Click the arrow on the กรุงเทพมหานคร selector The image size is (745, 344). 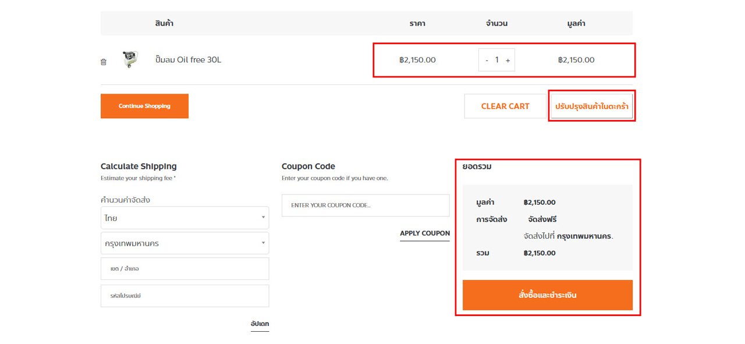coord(263,243)
